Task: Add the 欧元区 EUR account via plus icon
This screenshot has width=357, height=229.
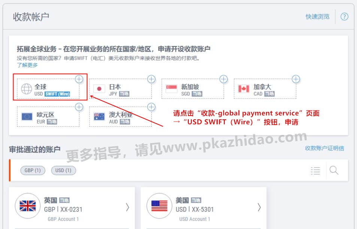Action: click(x=79, y=107)
